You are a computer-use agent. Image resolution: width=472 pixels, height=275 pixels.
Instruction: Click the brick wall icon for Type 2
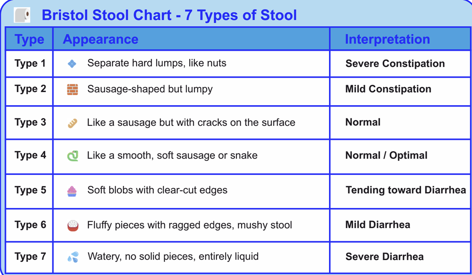tap(72, 89)
